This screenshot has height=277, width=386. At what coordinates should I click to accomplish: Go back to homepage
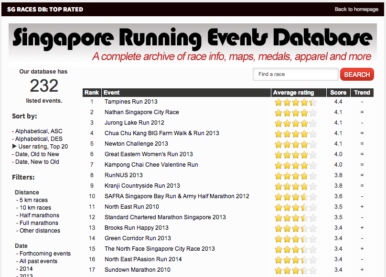pyautogui.click(x=356, y=10)
